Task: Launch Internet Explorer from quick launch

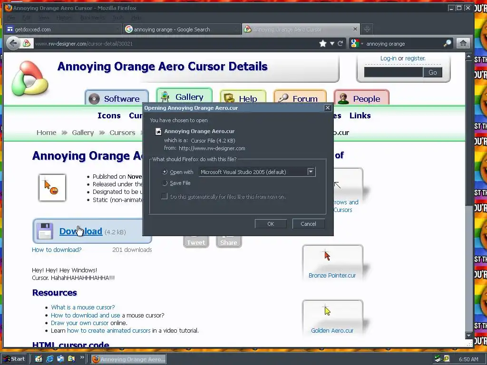Action: pos(49,359)
